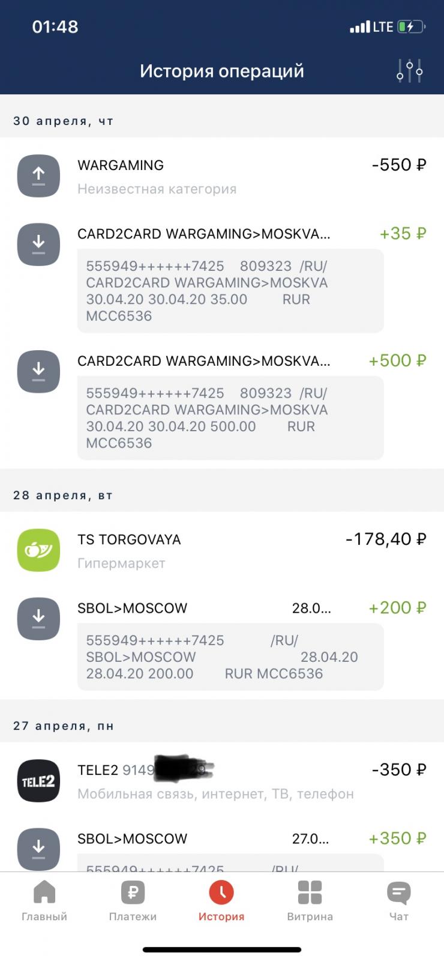Tap the +200 ₽ SBOL incoming icon
This screenshot has height=961, width=444.
(38, 619)
